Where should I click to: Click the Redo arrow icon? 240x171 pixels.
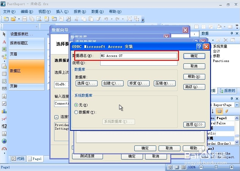[117, 19]
